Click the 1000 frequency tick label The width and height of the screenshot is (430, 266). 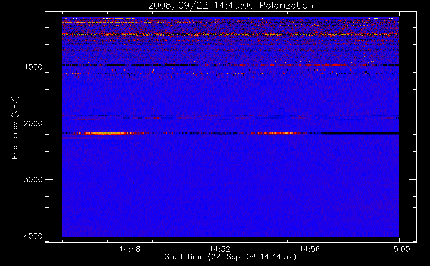pos(33,67)
